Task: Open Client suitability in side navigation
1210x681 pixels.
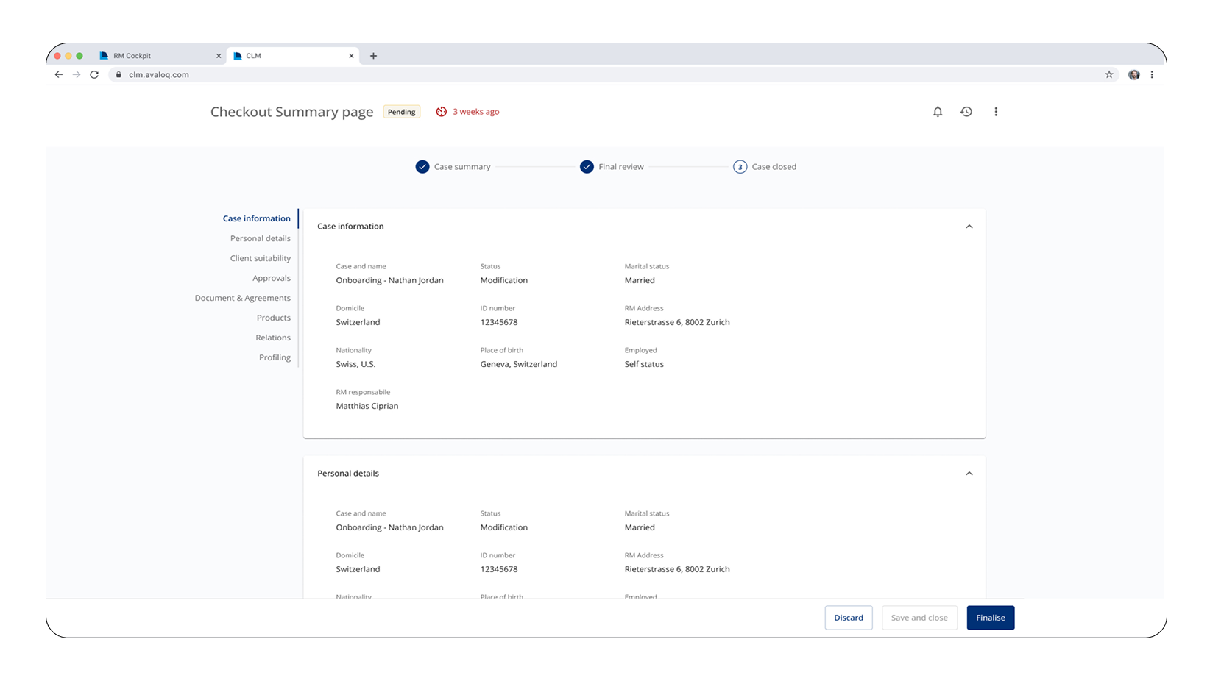Action: coord(261,258)
